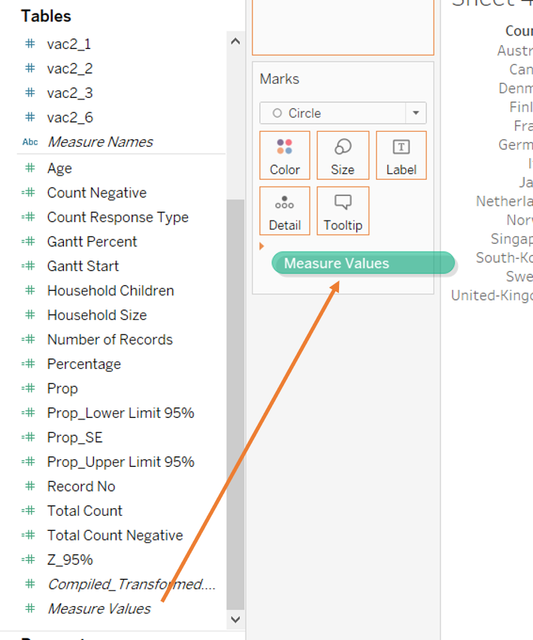Select the vac2_3 field
This screenshot has width=533, height=640.
click(x=70, y=93)
